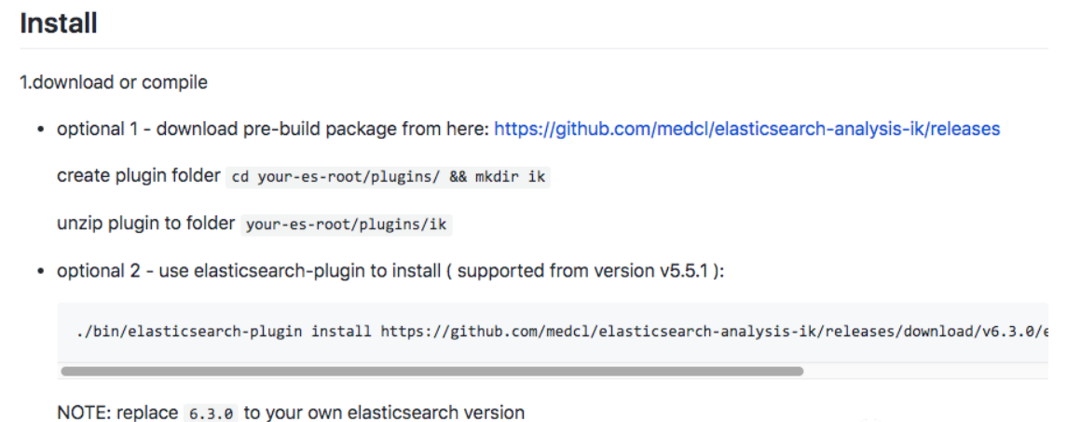Image resolution: width=1067 pixels, height=422 pixels.
Task: Click the 'your-es-root/plugins/ik' inline code snippet
Action: [348, 225]
